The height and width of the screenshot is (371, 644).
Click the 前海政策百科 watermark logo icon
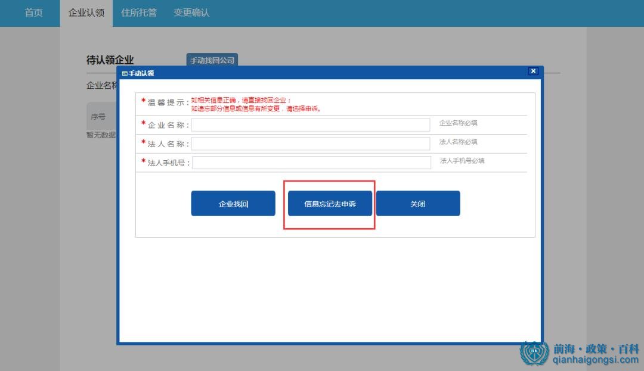(x=534, y=353)
